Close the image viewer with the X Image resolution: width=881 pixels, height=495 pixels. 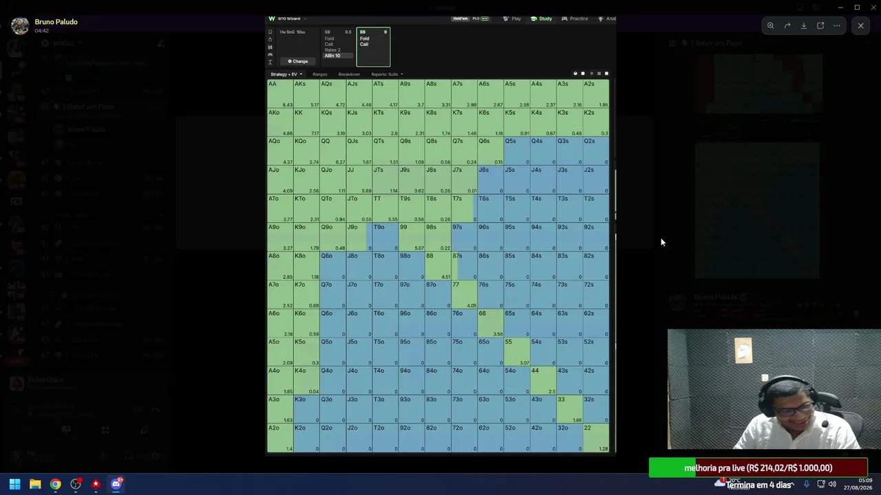[860, 25]
